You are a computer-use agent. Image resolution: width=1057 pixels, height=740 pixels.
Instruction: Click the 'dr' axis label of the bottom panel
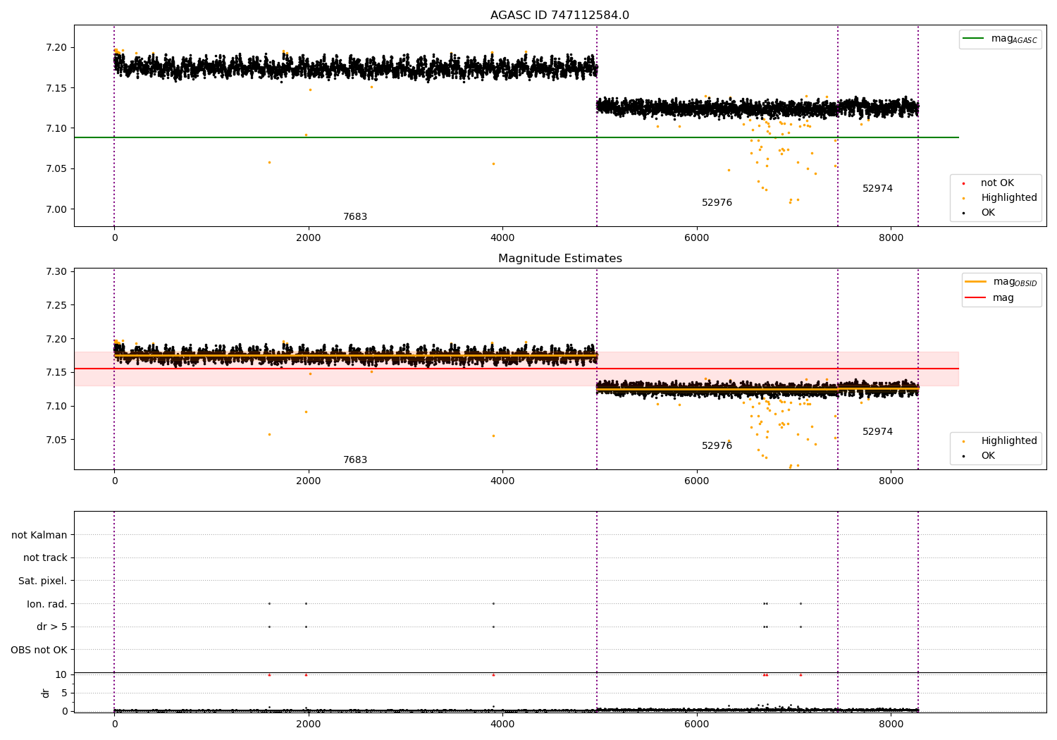[x=46, y=693]
